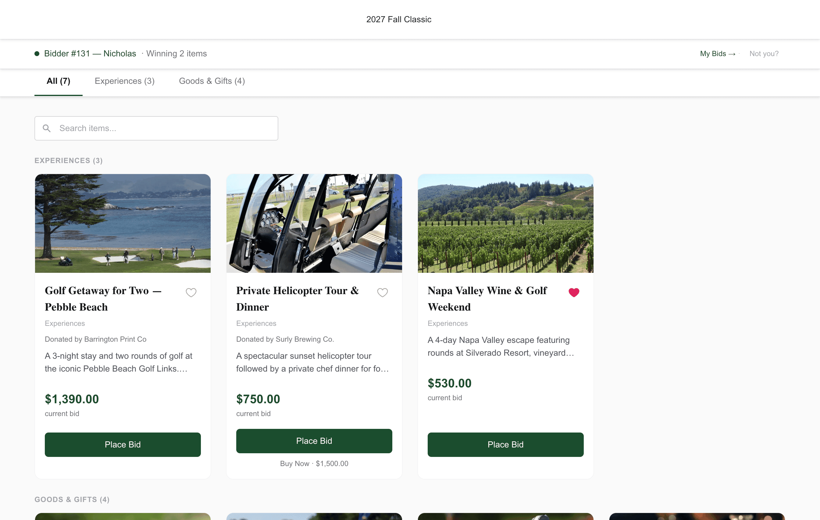Focus the Search items field
The image size is (820, 520).
pyautogui.click(x=156, y=128)
